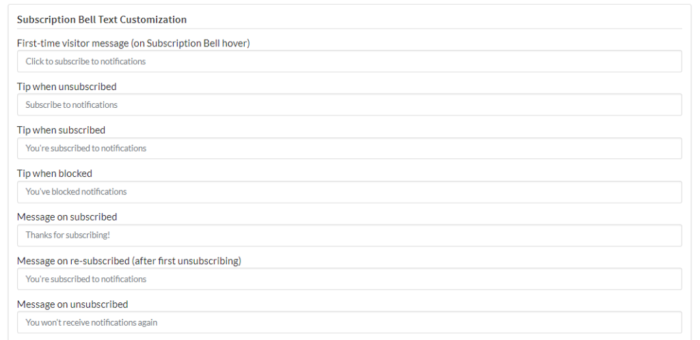
Task: Click the Message on subscribed label
Action: (x=67, y=217)
